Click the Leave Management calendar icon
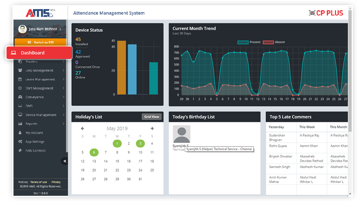This screenshot has width=358, height=202. [x=20, y=79]
